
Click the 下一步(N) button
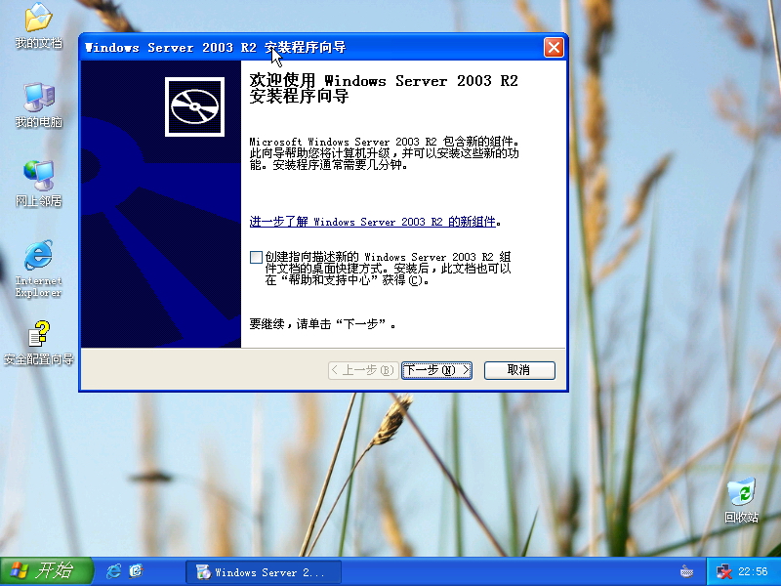436,370
